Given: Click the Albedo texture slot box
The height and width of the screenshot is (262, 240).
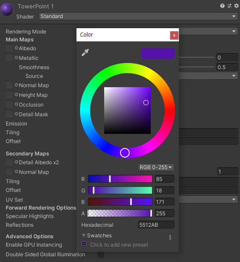Looking at the screenshot, I should pos(9,48).
